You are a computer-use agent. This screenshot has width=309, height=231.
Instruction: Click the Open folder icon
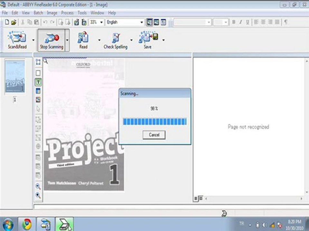click(x=14, y=22)
